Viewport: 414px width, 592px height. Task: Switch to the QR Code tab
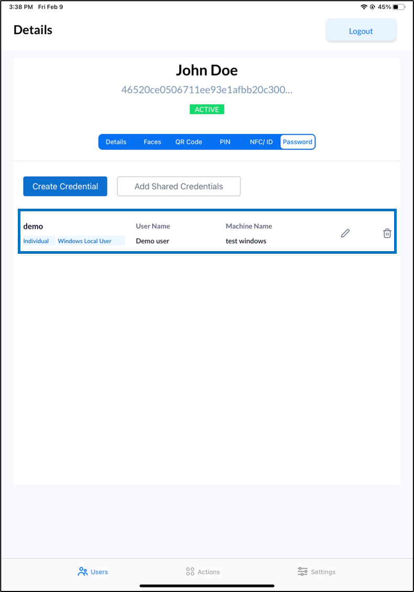coord(189,142)
